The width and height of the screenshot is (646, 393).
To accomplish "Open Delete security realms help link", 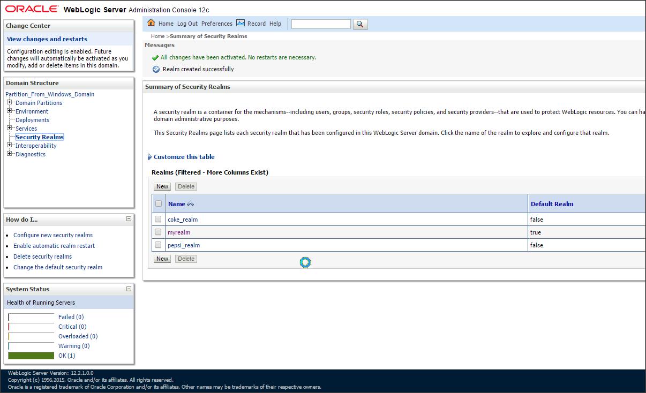I will coord(42,256).
